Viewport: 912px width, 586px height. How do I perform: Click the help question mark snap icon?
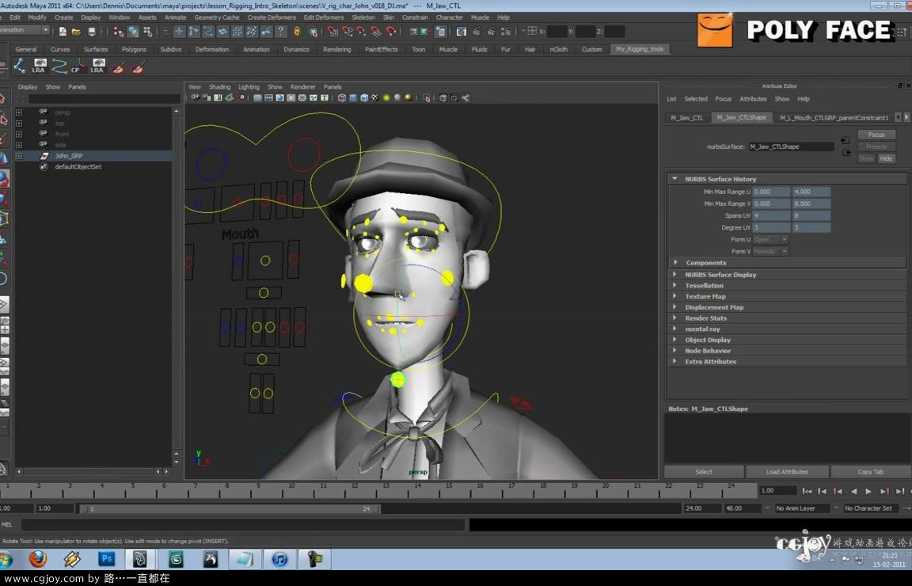(281, 32)
